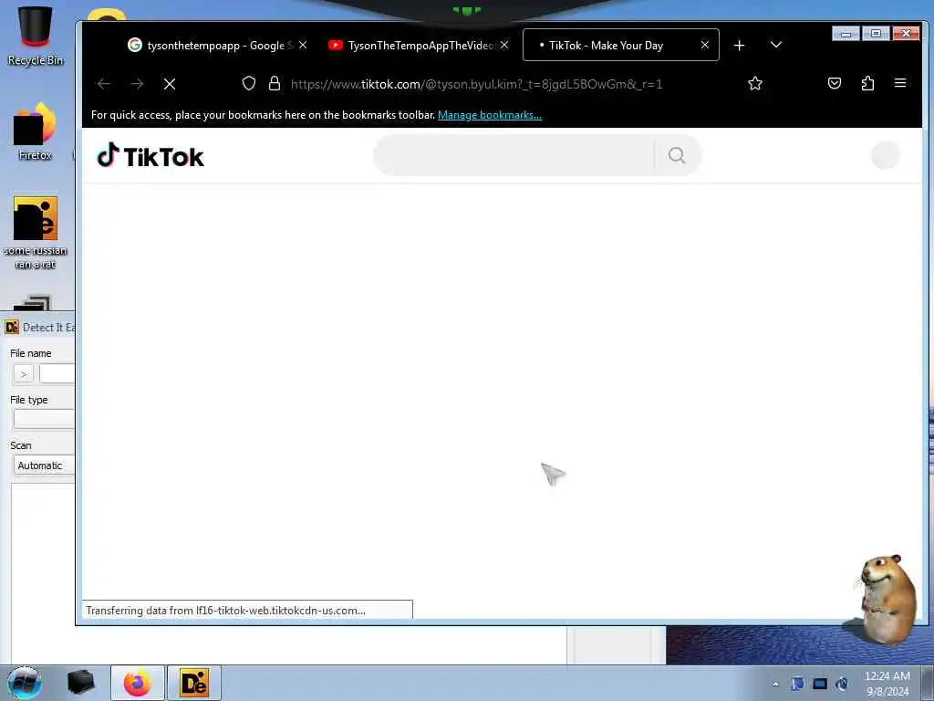Click the File name field in Detect It Easy
This screenshot has width=934, height=701.
coord(57,373)
